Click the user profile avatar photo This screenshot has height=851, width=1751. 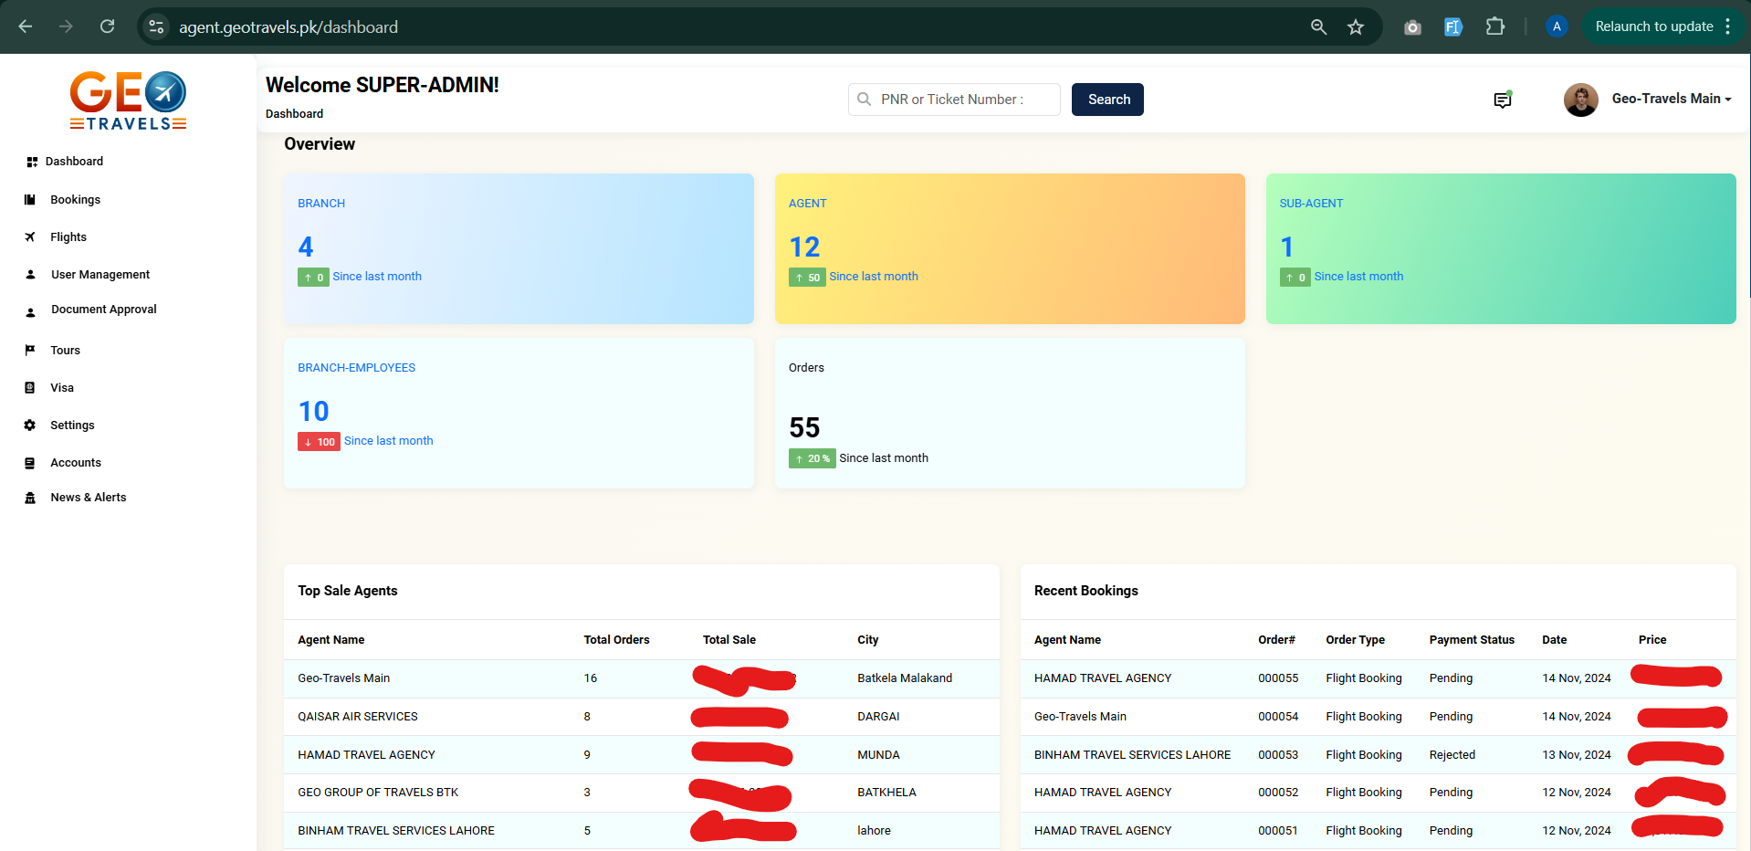pyautogui.click(x=1580, y=100)
